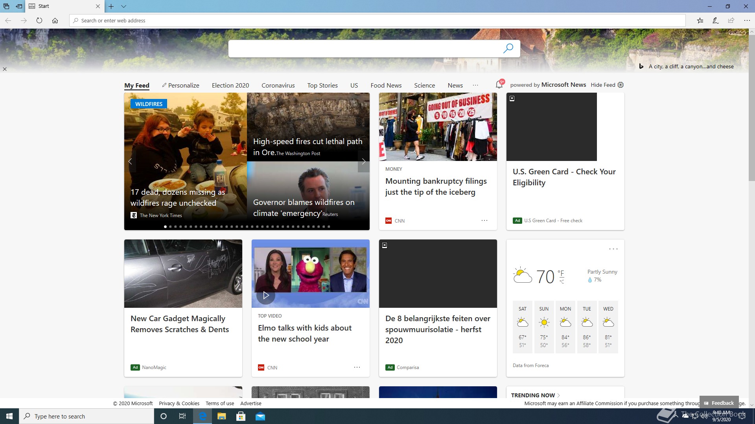
Task: Open the Favorites hub icon
Action: [x=700, y=20]
